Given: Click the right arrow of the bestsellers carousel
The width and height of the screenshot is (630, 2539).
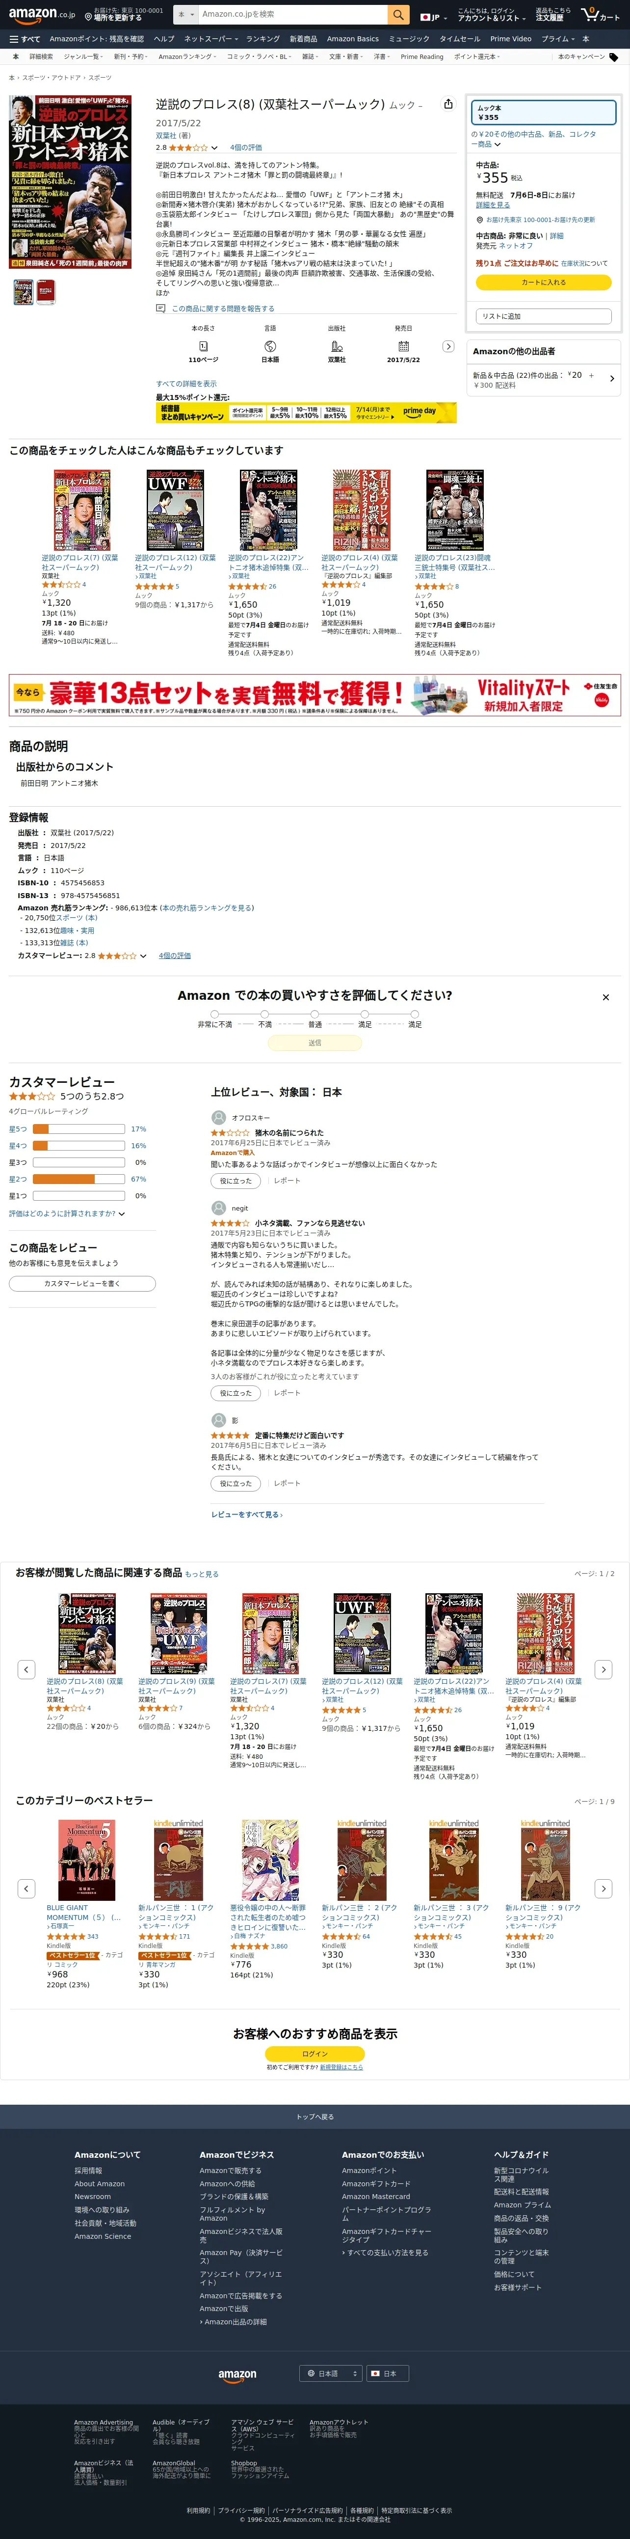Looking at the screenshot, I should [x=604, y=1889].
